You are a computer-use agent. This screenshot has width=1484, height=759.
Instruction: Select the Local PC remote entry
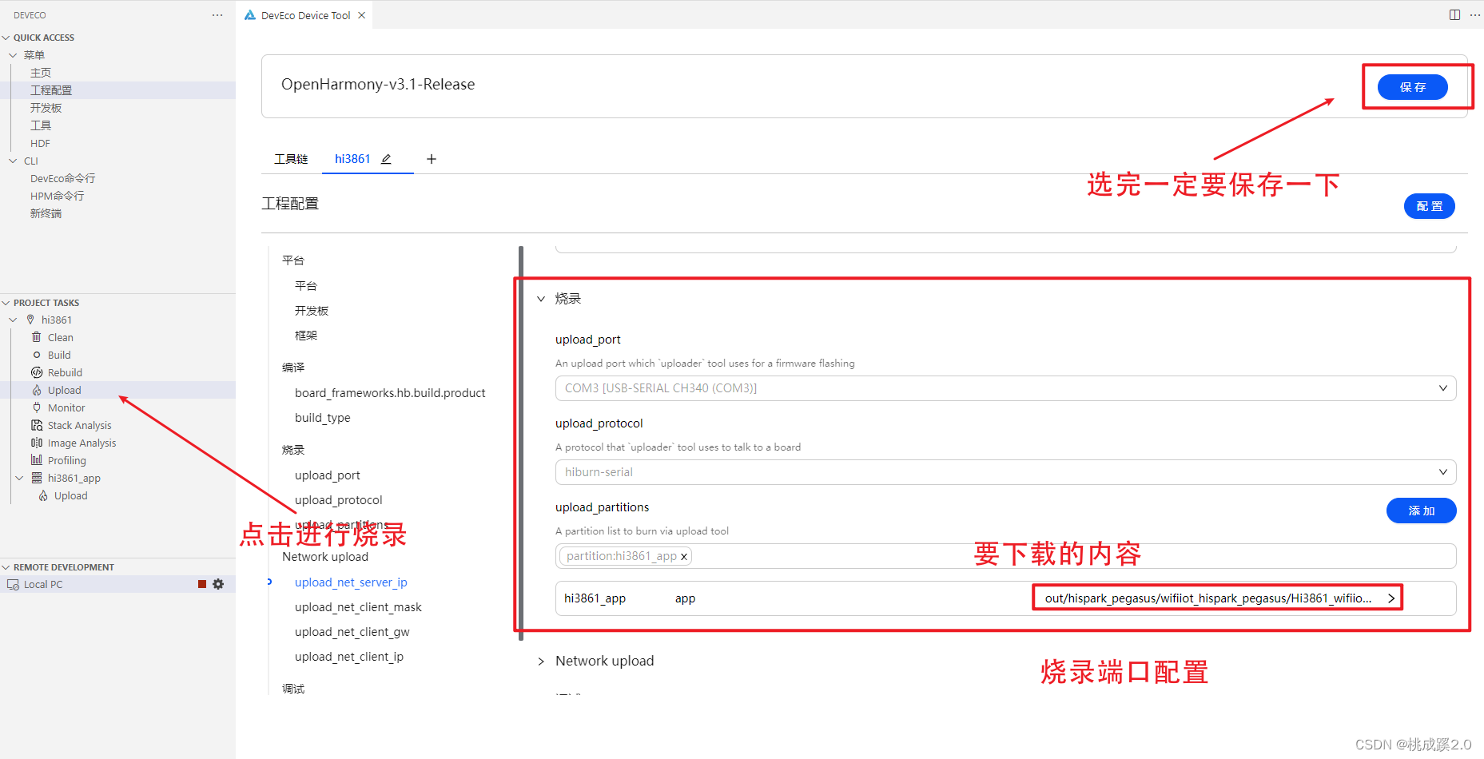point(117,584)
